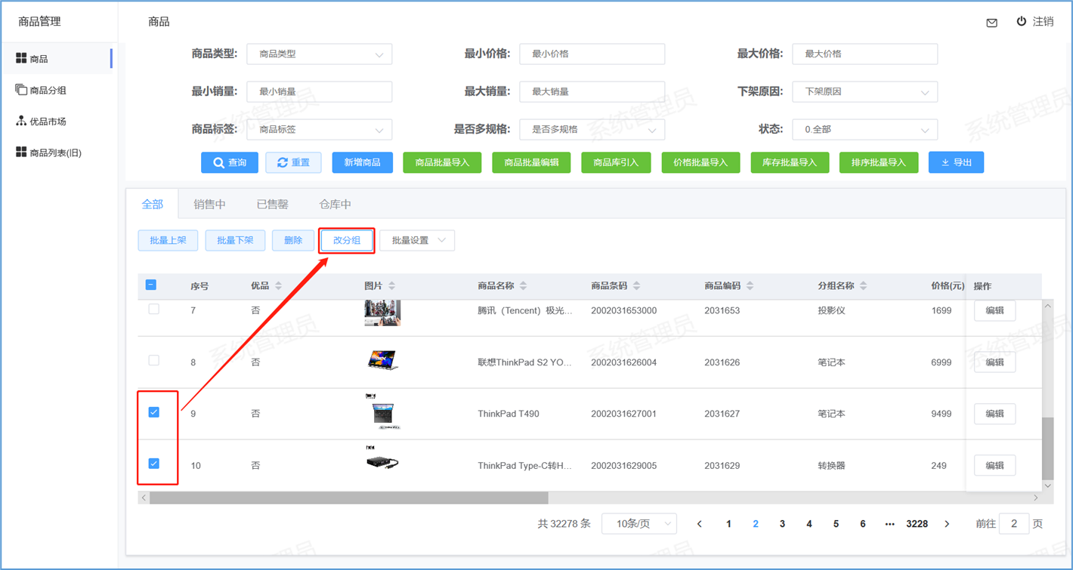This screenshot has height=570, width=1073.
Task: Go to next page using the right arrow
Action: click(947, 524)
